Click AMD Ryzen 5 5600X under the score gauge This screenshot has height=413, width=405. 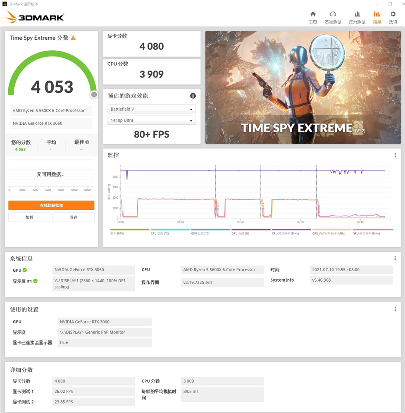click(x=51, y=111)
